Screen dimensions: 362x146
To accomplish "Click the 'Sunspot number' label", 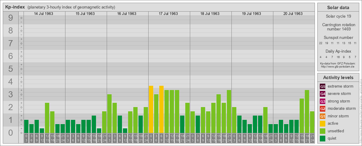I will pyautogui.click(x=338, y=38).
